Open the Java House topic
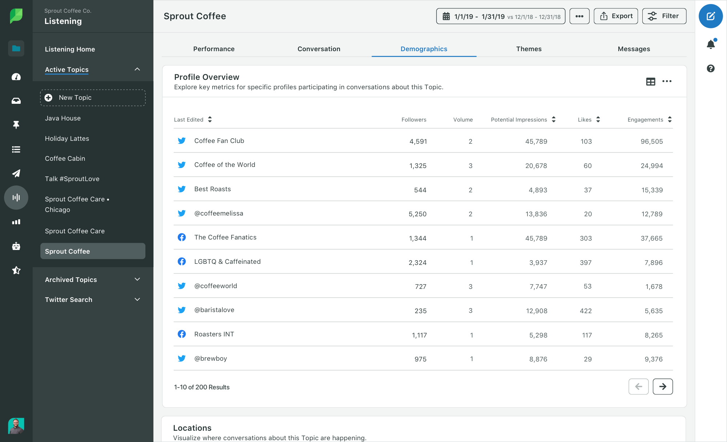This screenshot has height=442, width=727. point(63,118)
